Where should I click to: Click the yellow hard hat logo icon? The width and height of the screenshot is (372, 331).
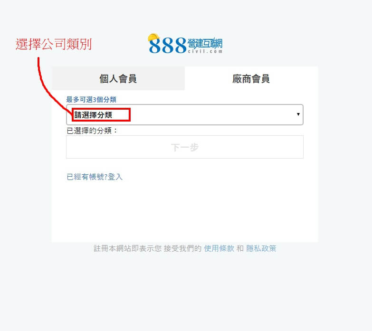(x=153, y=38)
